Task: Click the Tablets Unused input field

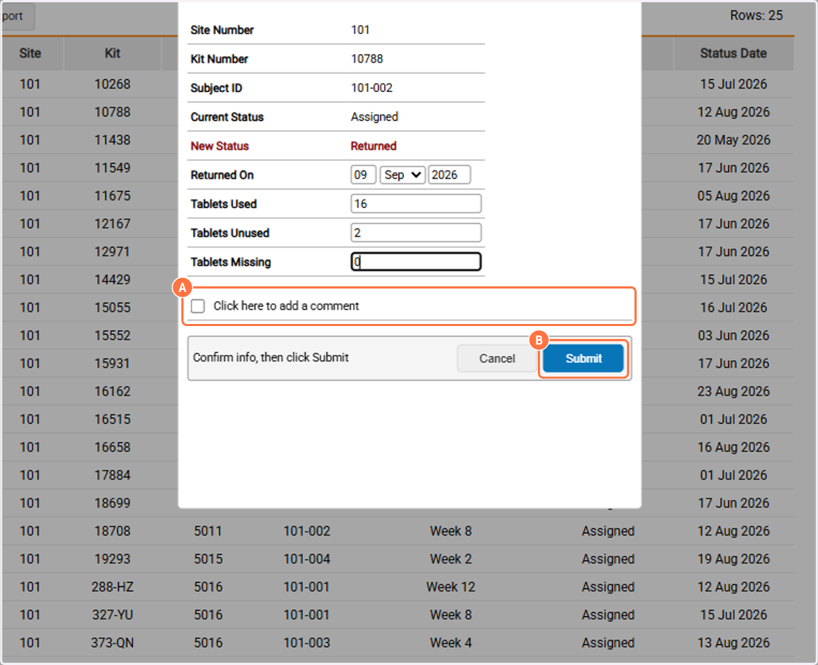Action: [416, 233]
